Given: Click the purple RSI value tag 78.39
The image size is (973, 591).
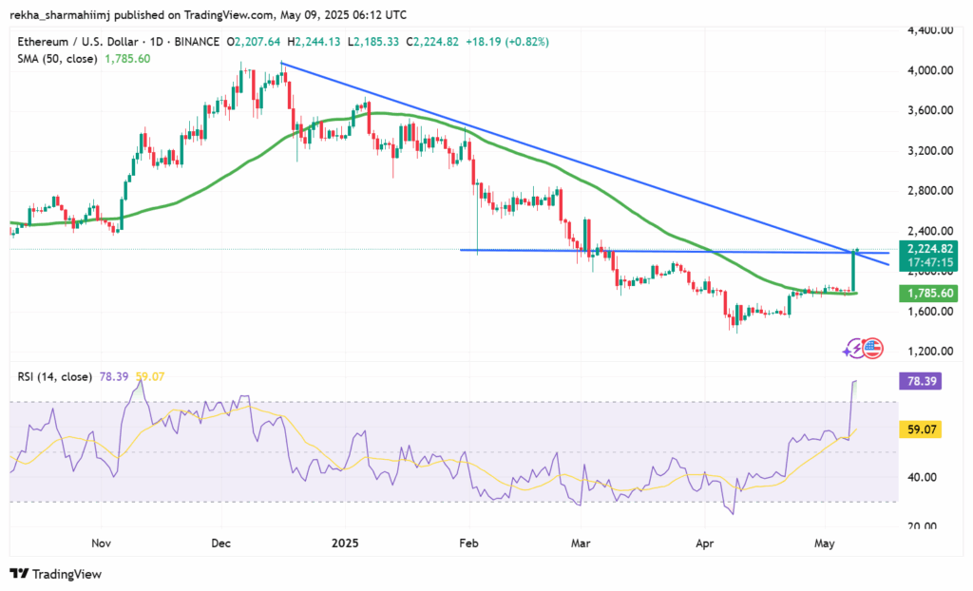Looking at the screenshot, I should coord(920,381).
